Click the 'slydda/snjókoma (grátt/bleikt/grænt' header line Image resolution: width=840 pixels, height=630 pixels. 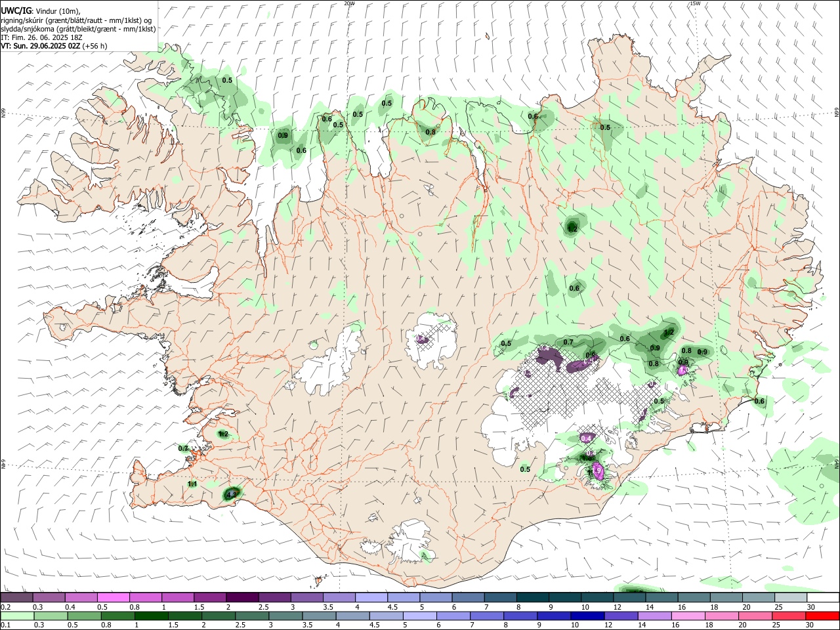click(78, 28)
